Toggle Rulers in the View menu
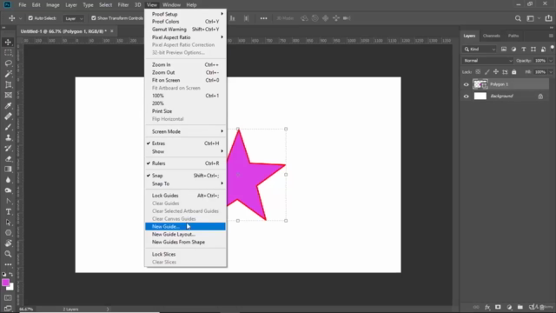Image resolution: width=556 pixels, height=313 pixels. (x=185, y=163)
